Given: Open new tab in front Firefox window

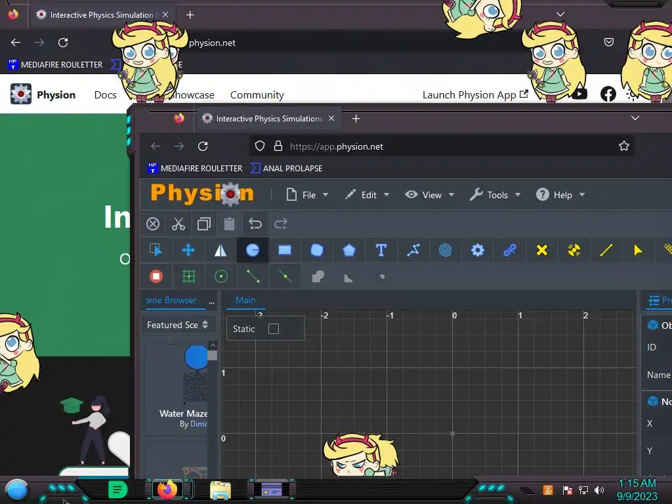Looking at the screenshot, I should 356,118.
